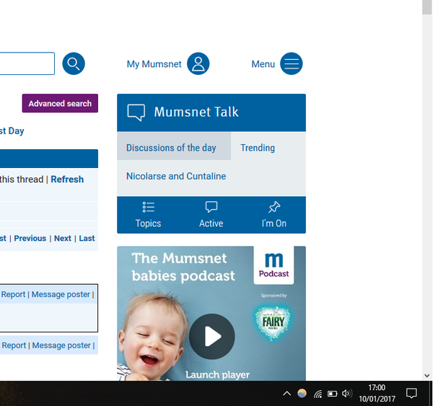This screenshot has width=433, height=406.
Task: Click the Menu text label
Action: (263, 64)
